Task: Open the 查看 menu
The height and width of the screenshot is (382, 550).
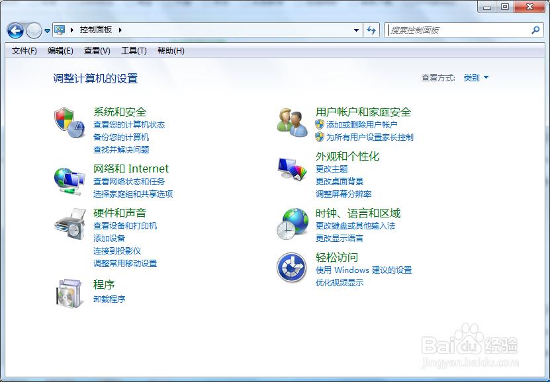Action: coord(97,50)
